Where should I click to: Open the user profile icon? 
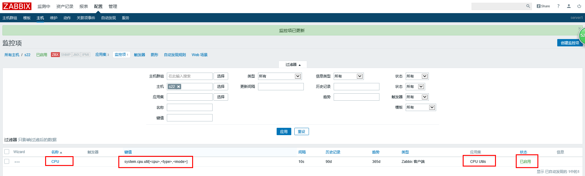click(x=569, y=6)
